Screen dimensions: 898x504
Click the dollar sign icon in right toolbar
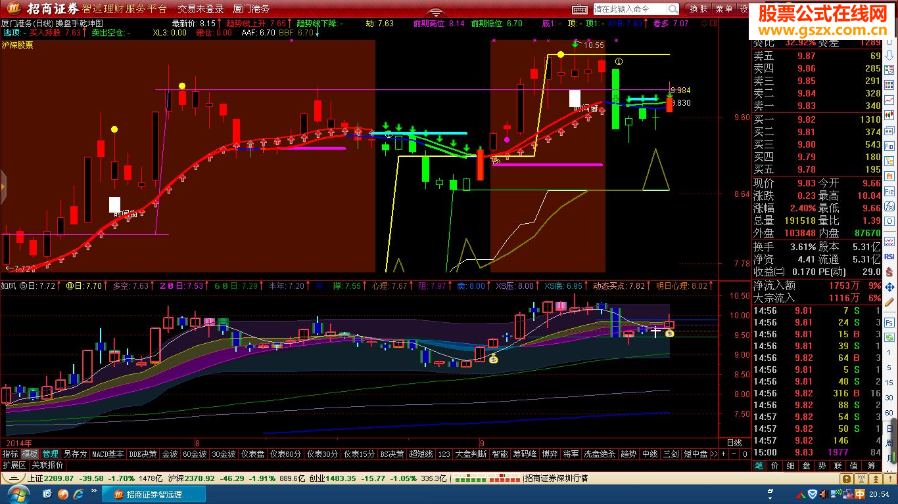889,271
